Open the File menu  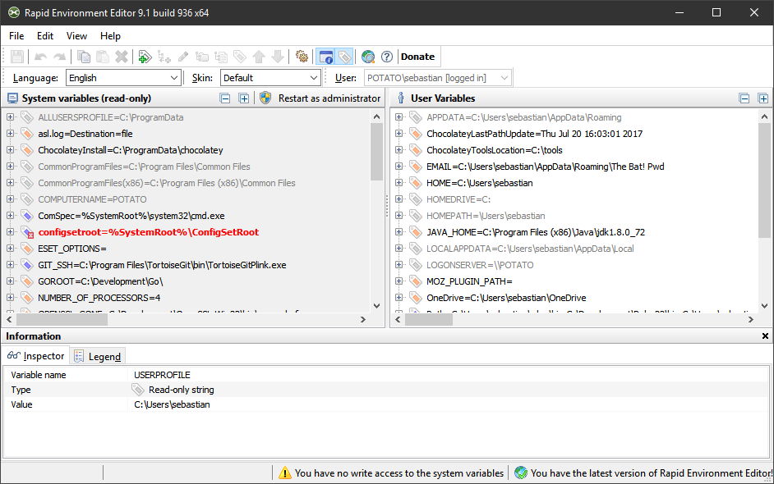click(x=16, y=36)
